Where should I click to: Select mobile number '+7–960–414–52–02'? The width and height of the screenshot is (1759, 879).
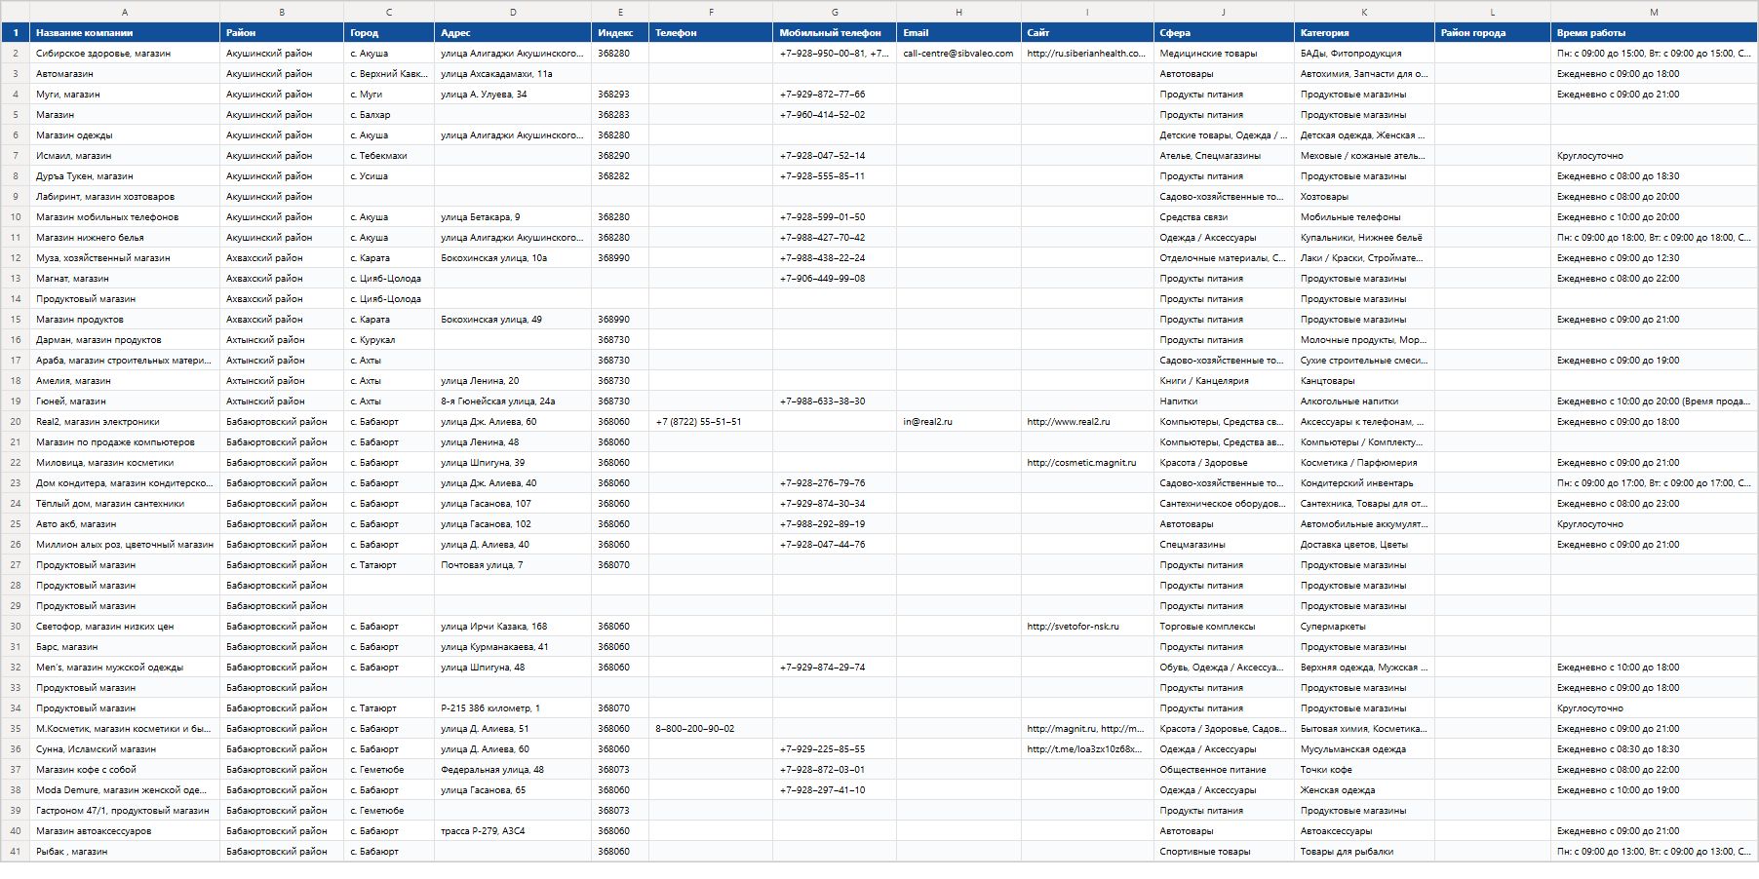point(835,115)
